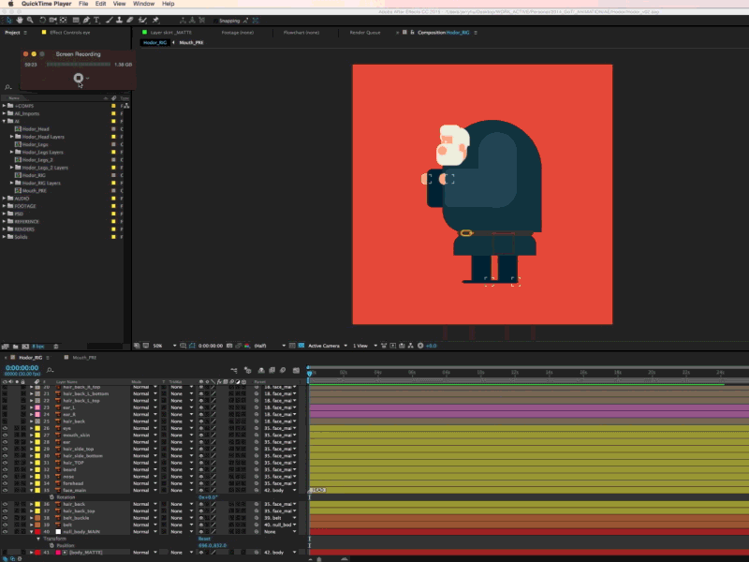This screenshot has width=749, height=562.
Task: Select the Hand tool
Action: pos(20,20)
